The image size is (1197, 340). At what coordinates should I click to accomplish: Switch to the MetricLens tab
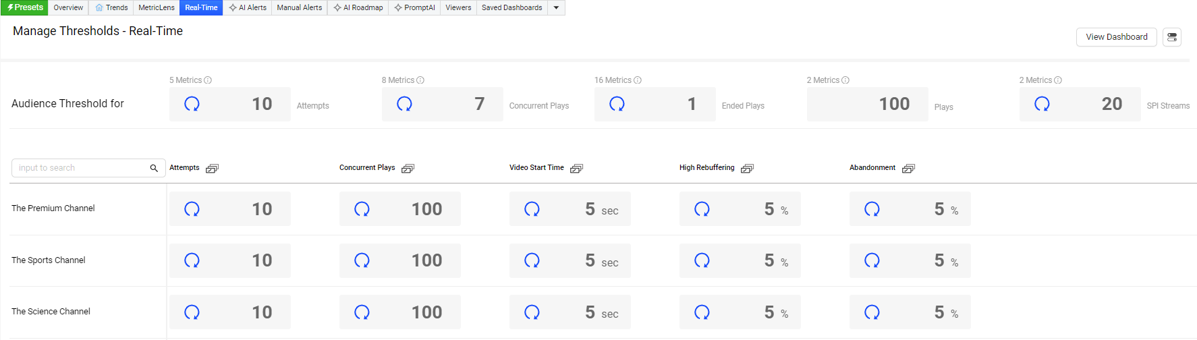pyautogui.click(x=156, y=8)
